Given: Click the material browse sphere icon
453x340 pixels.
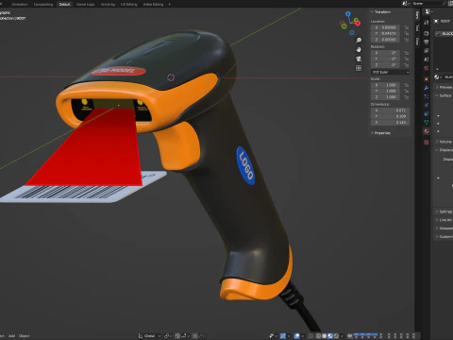Looking at the screenshot, I should 437,76.
